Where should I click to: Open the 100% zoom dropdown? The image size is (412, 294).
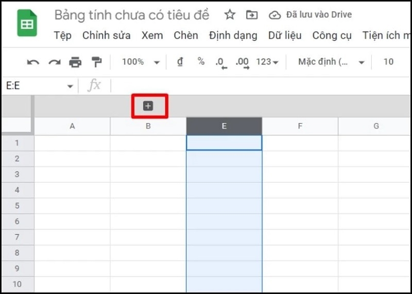pos(141,62)
